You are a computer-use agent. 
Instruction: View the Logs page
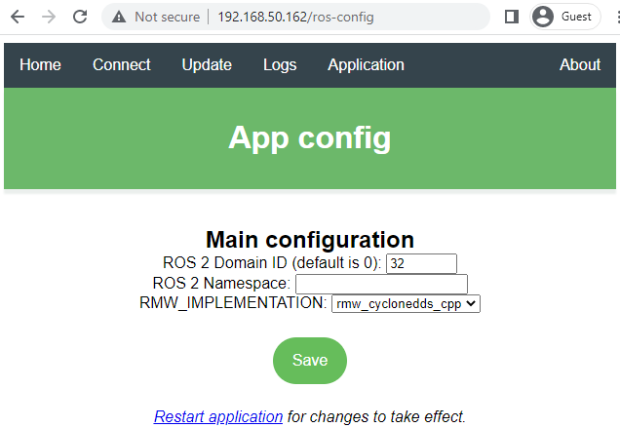click(x=280, y=65)
